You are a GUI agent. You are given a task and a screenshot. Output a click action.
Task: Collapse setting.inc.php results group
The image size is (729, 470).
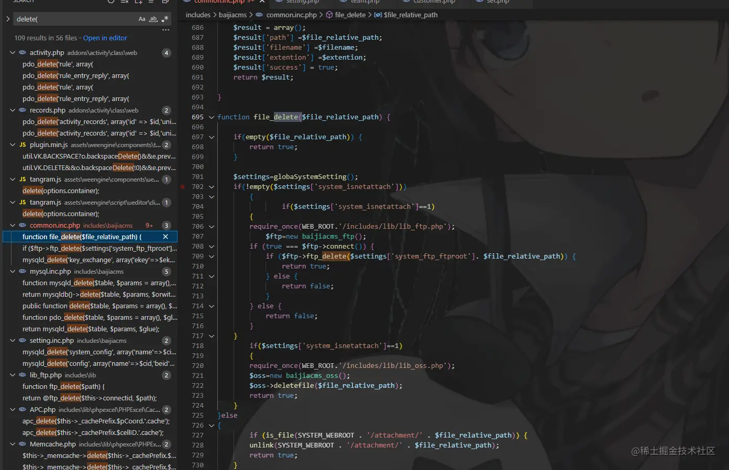(x=13, y=341)
